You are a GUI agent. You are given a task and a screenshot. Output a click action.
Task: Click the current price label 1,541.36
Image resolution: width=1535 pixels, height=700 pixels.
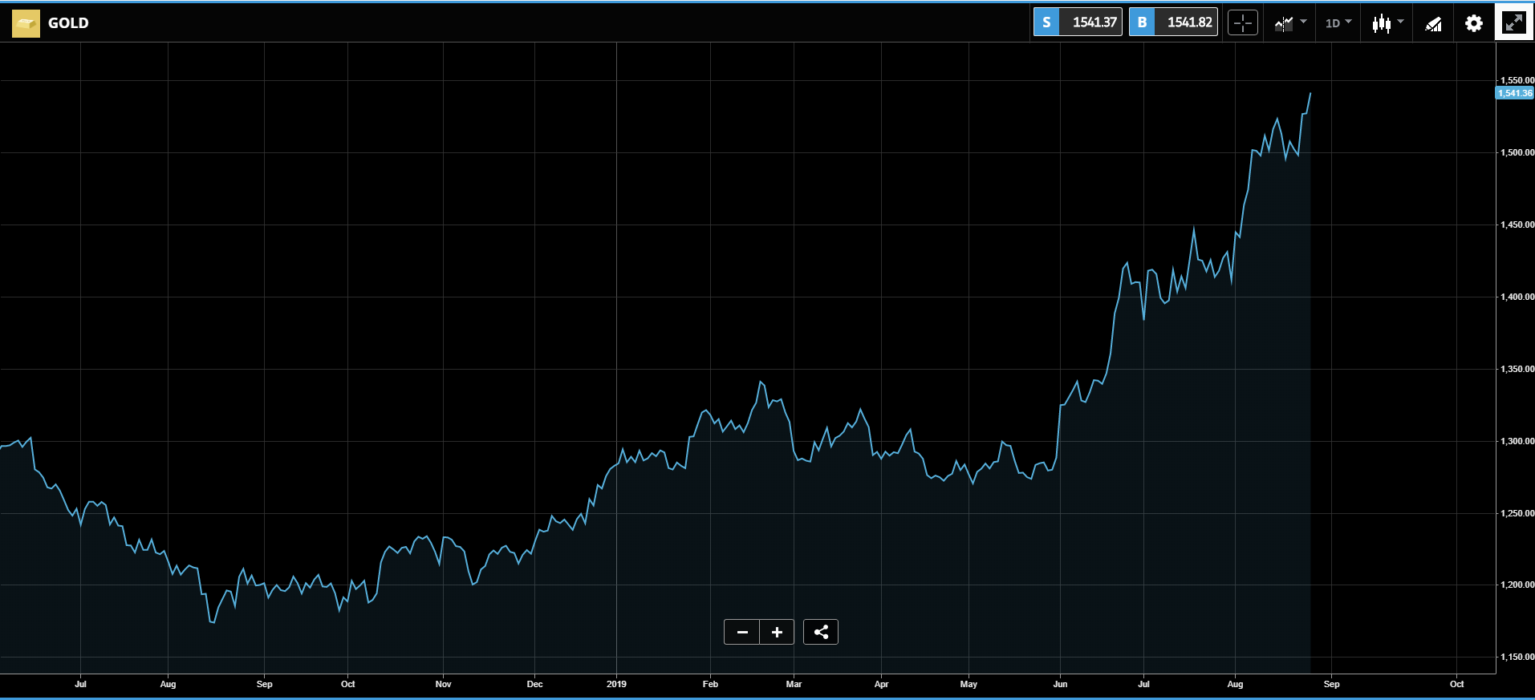[1515, 93]
